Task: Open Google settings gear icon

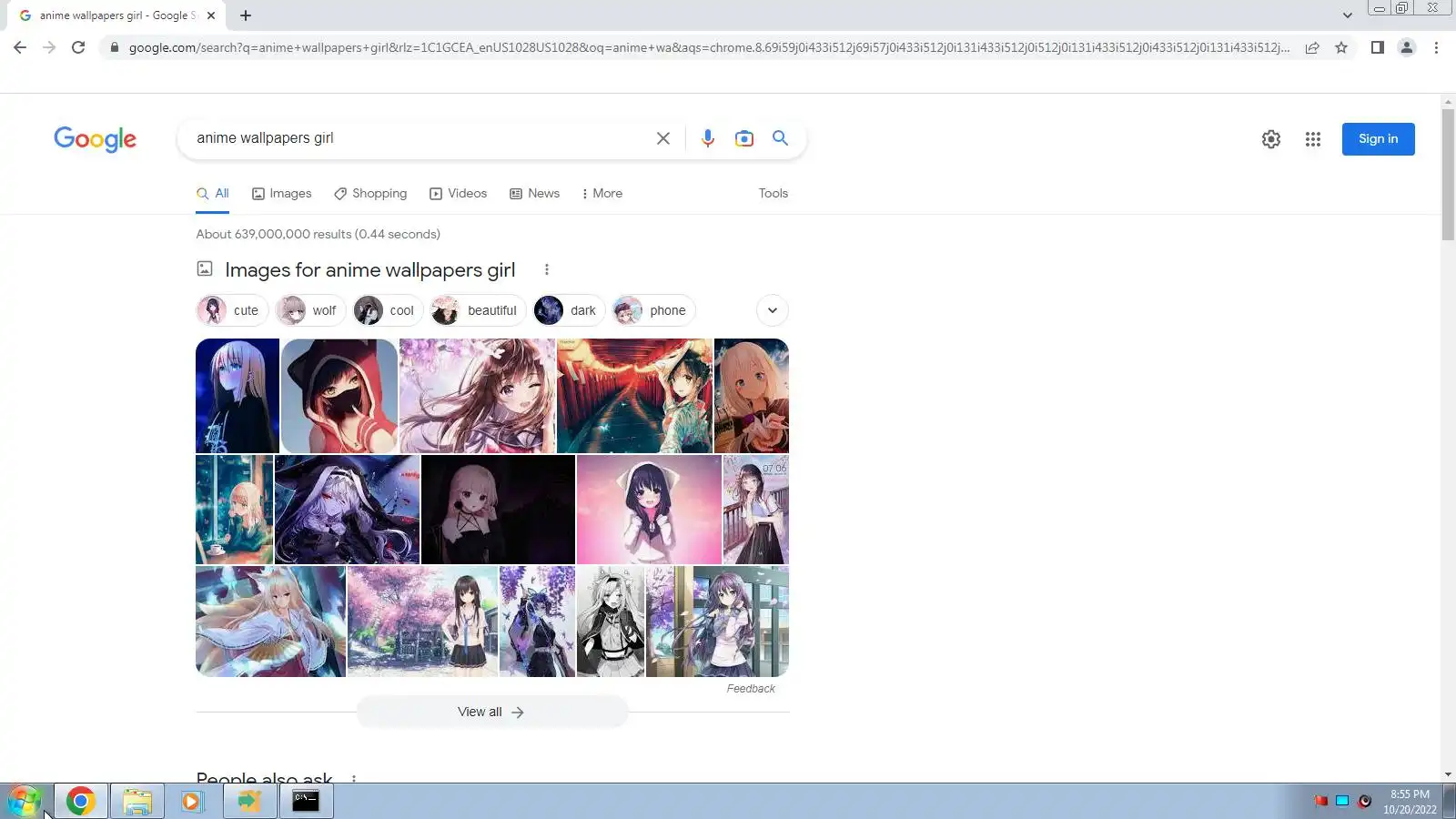Action: (x=1271, y=139)
